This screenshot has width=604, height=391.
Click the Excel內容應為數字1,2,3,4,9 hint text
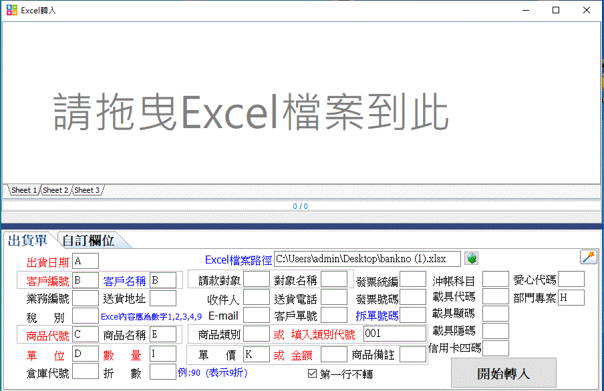(x=152, y=317)
